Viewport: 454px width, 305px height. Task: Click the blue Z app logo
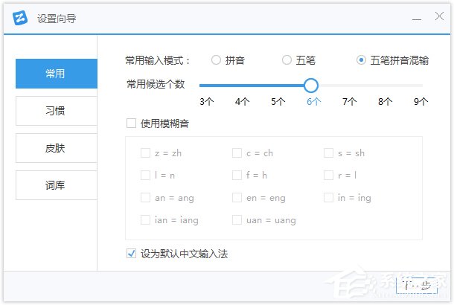click(22, 17)
